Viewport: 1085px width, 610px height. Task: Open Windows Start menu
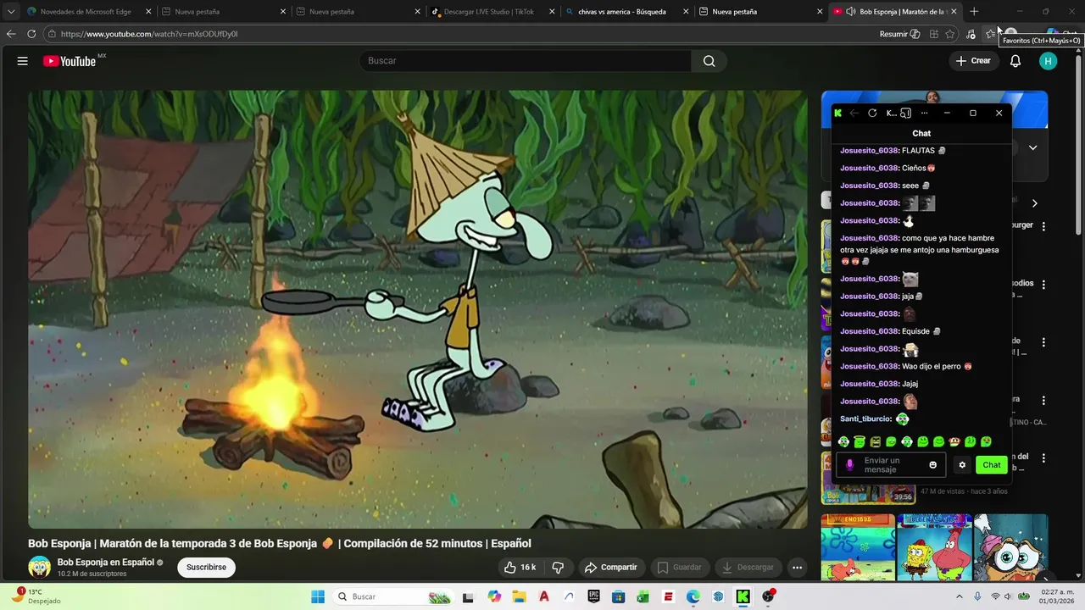(318, 596)
